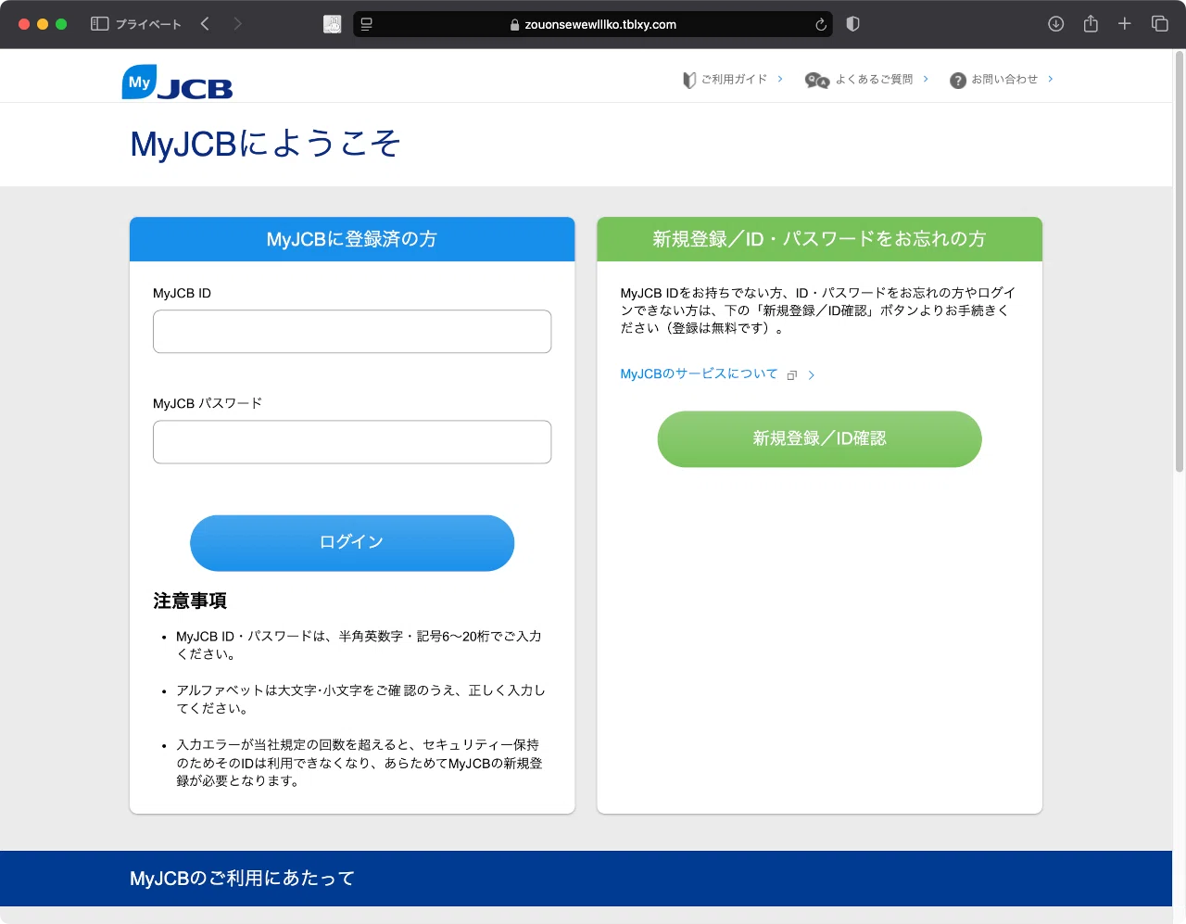Open Safari sidebar panel icon
This screenshot has width=1186, height=924.
coord(100,24)
